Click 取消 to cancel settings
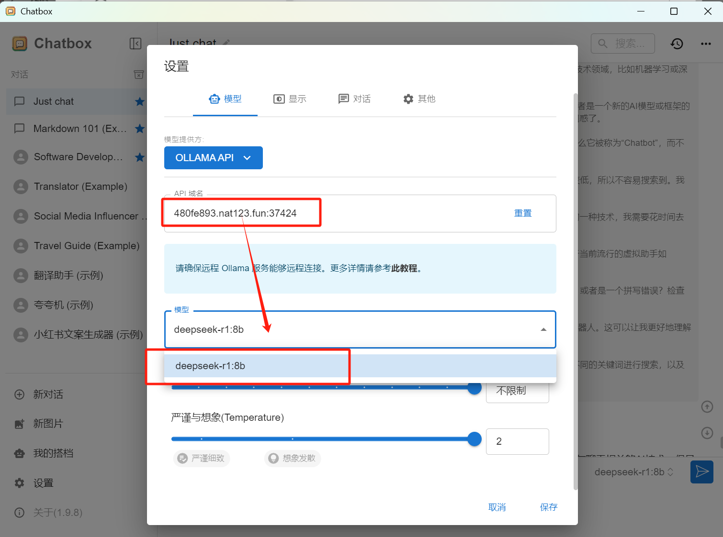 (497, 507)
